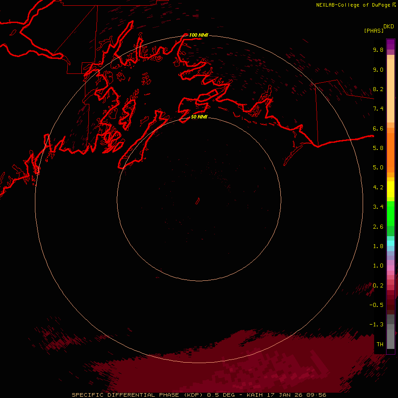Click the yellow segment of the color bar
This screenshot has height=398, width=398.
click(390, 189)
